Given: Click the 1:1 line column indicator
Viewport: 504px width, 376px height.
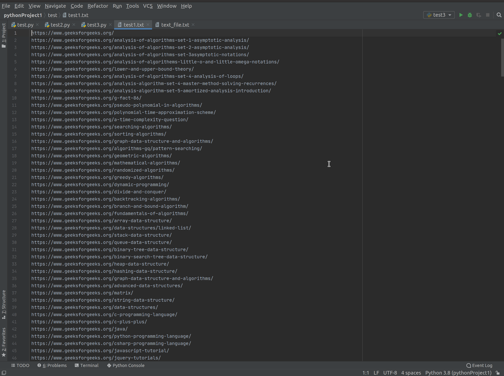Looking at the screenshot, I should [366, 373].
